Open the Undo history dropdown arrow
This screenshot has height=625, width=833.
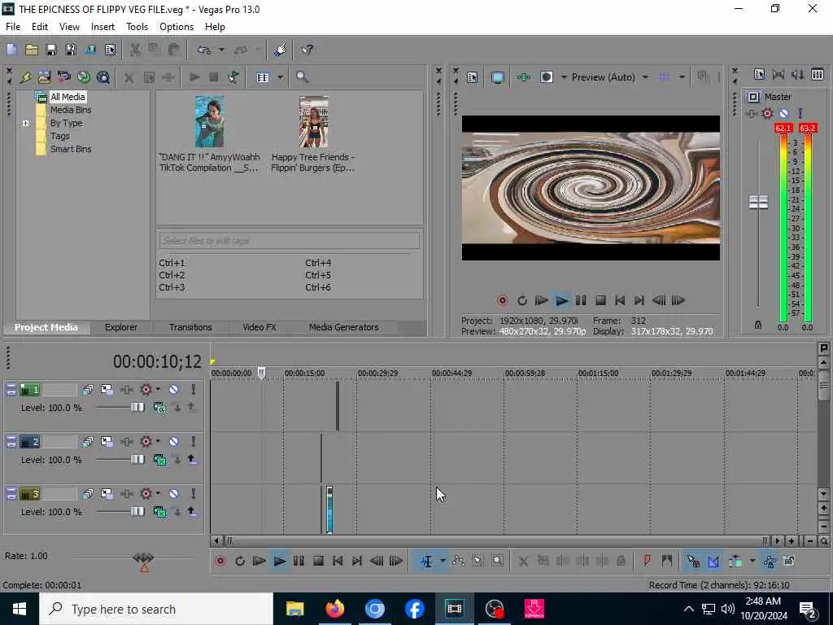(221, 50)
